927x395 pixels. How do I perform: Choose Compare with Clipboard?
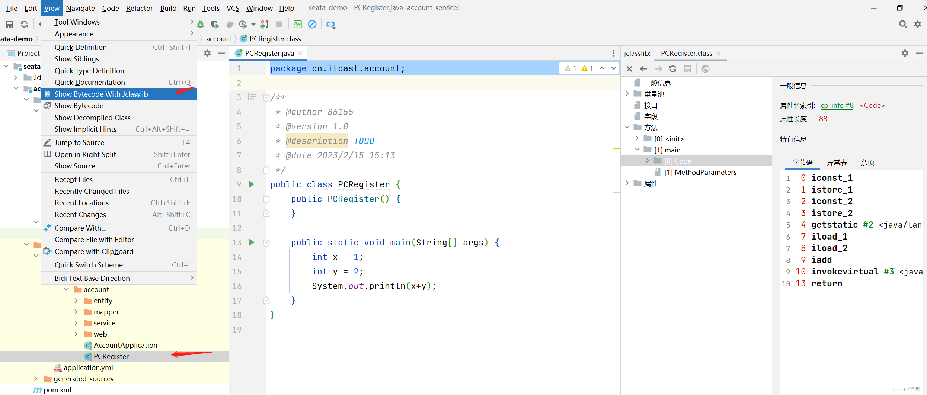119,251
